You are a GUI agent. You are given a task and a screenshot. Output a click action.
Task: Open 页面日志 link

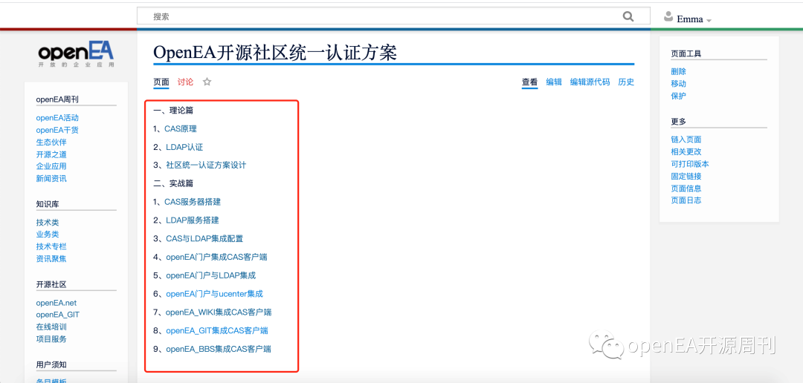(686, 200)
